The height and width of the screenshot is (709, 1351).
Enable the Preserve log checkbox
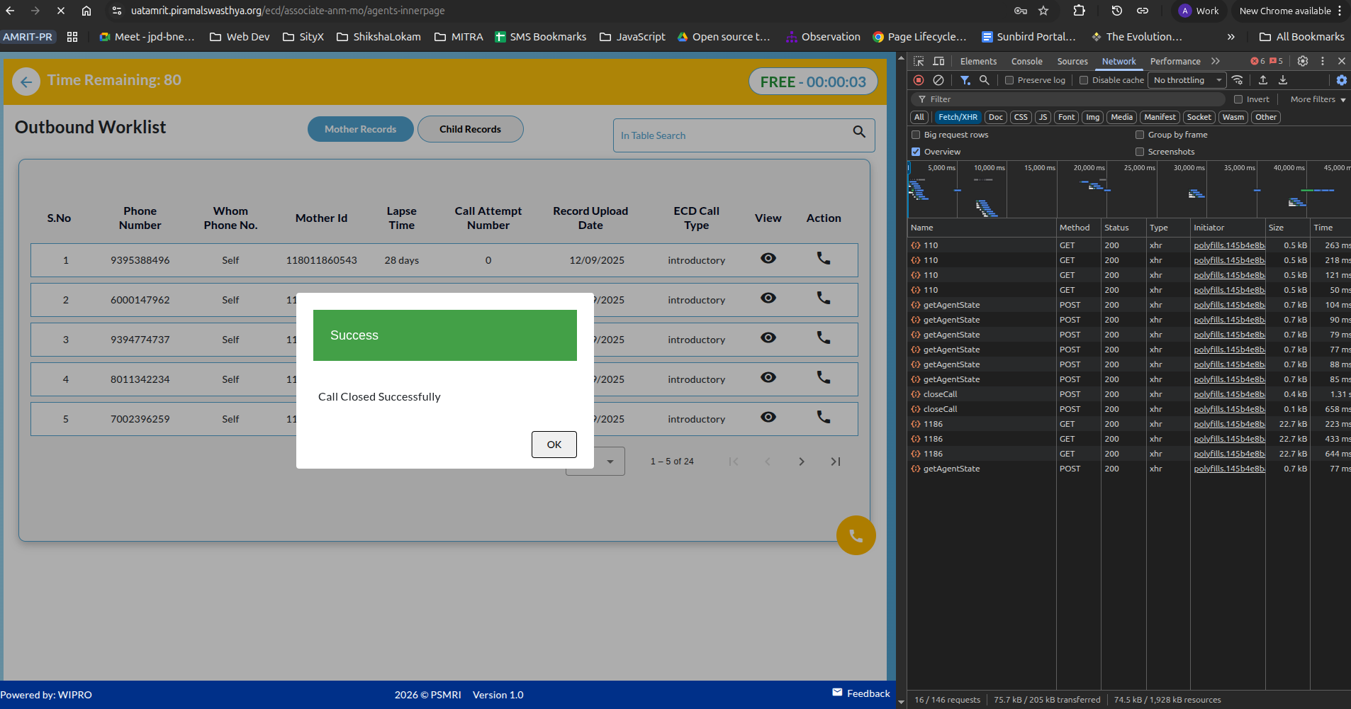coord(1009,80)
